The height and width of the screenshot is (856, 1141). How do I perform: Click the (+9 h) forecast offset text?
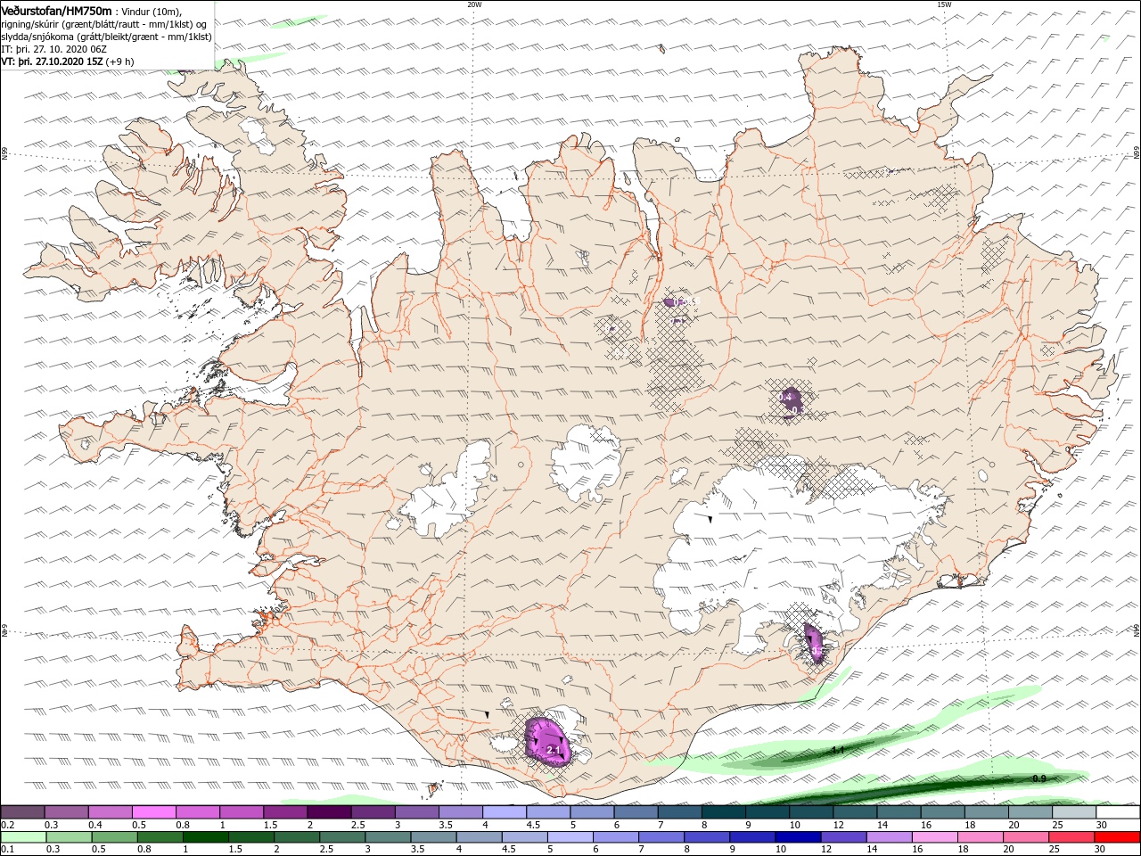pyautogui.click(x=119, y=62)
